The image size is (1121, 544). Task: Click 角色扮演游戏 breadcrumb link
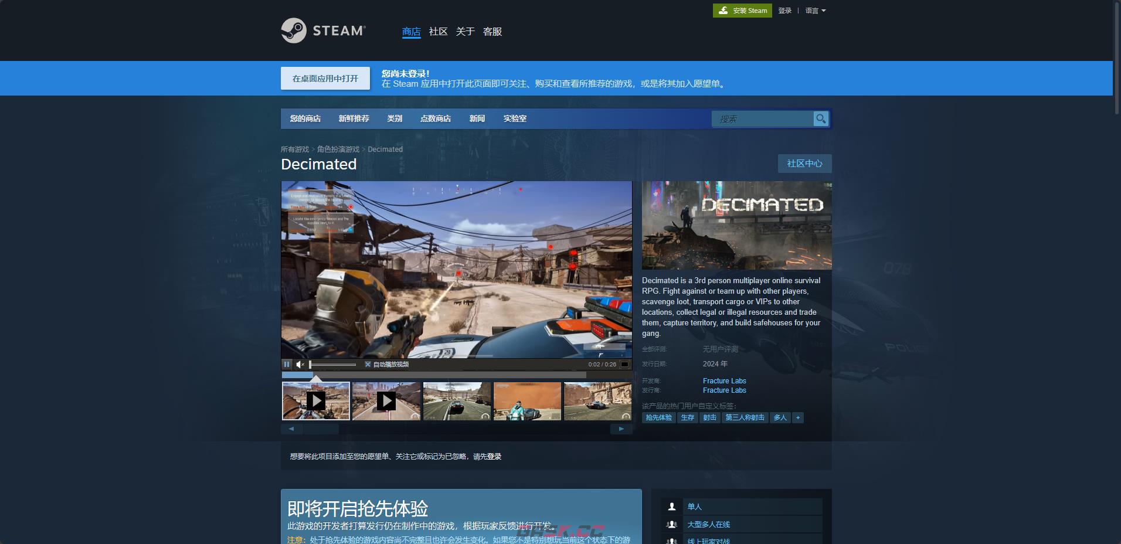(338, 149)
